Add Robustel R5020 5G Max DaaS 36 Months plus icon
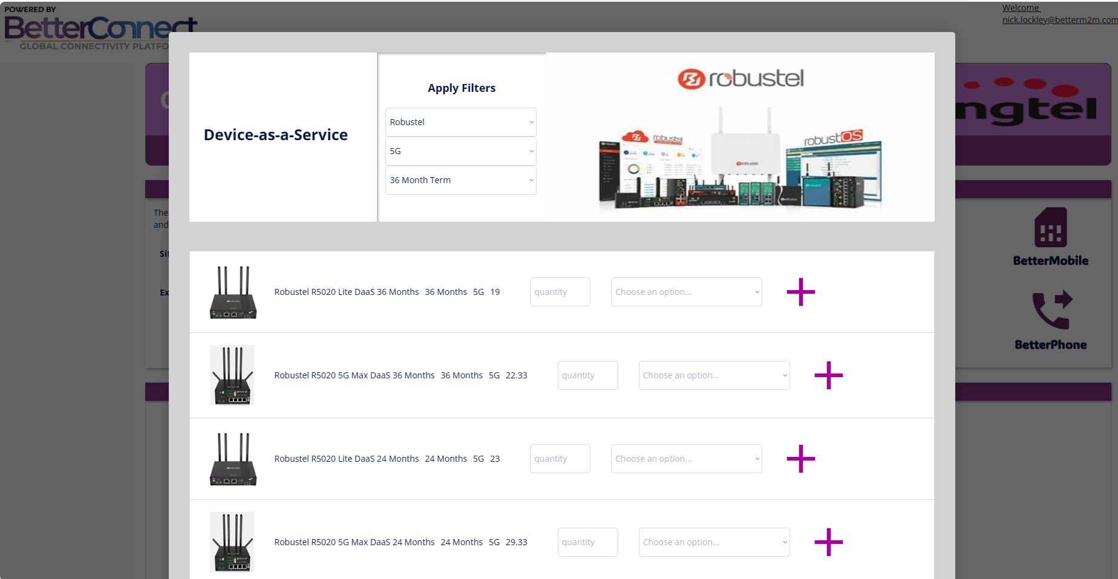1118x579 pixels. pyautogui.click(x=828, y=375)
